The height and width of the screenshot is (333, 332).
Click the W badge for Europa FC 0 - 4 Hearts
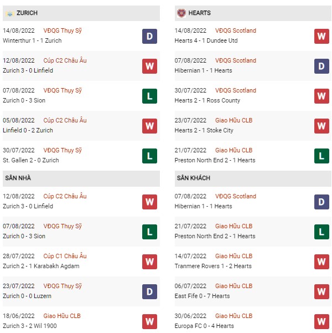[321, 321]
